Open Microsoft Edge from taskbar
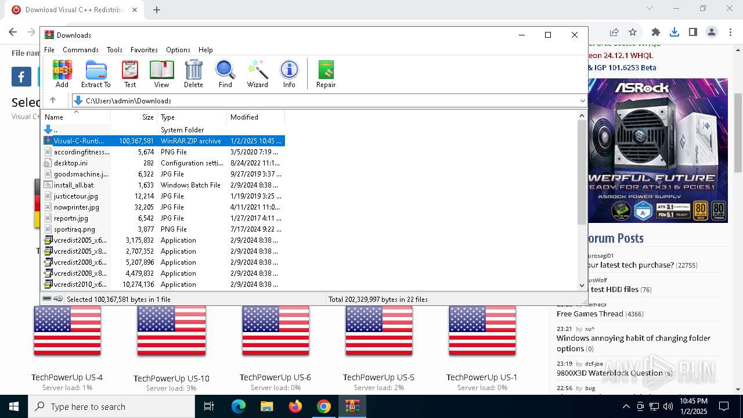 point(239,406)
